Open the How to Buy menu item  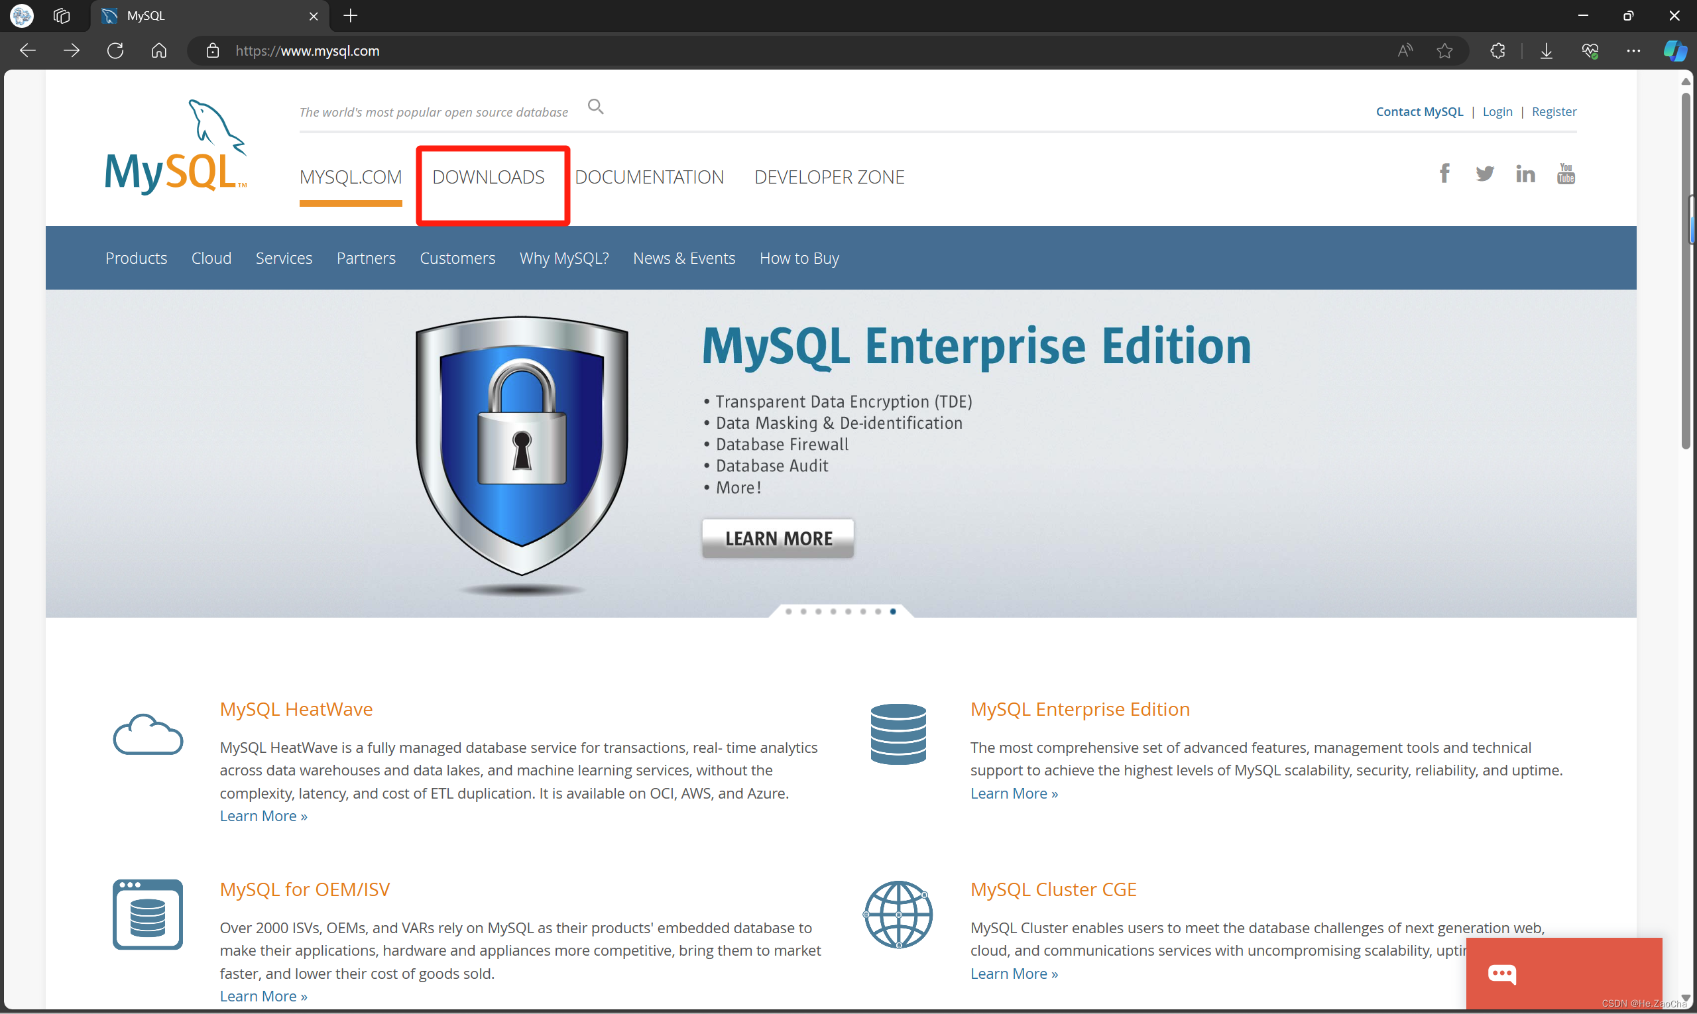tap(799, 258)
